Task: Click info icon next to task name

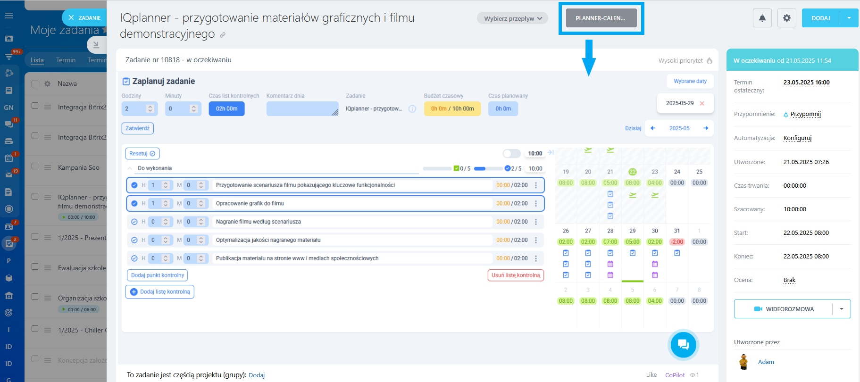Action: coord(412,109)
